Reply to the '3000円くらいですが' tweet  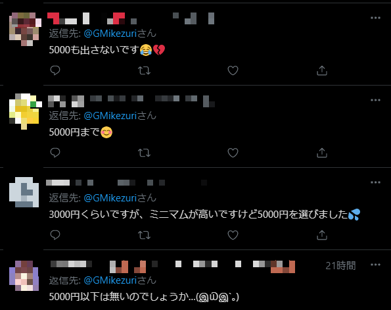click(x=55, y=235)
